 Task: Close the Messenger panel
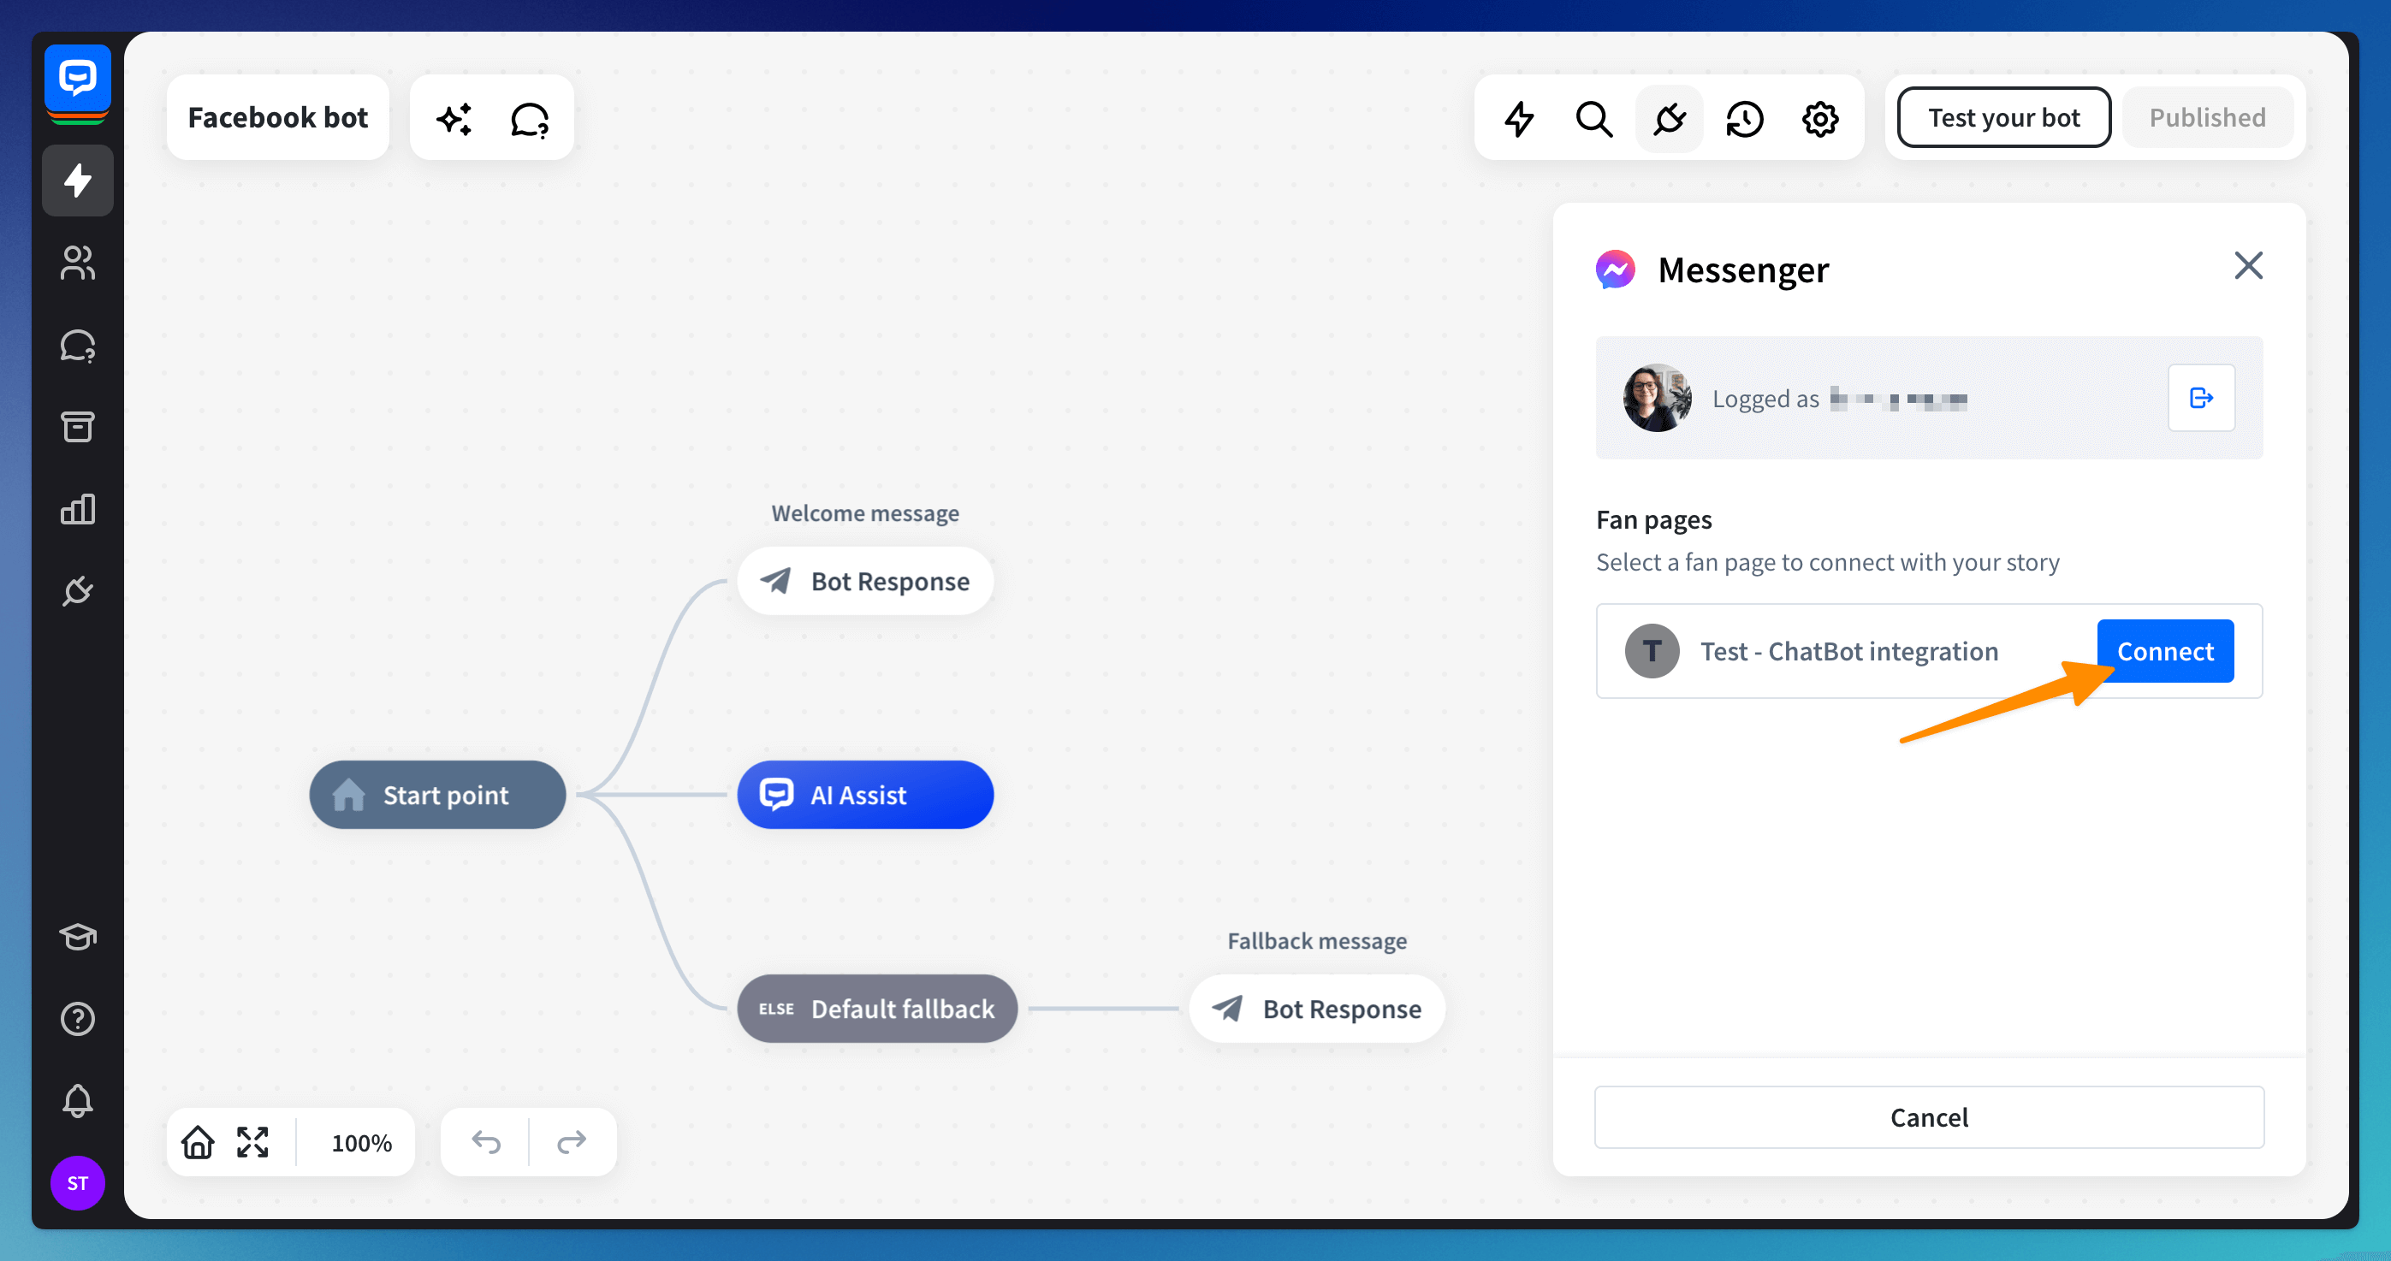[2247, 266]
